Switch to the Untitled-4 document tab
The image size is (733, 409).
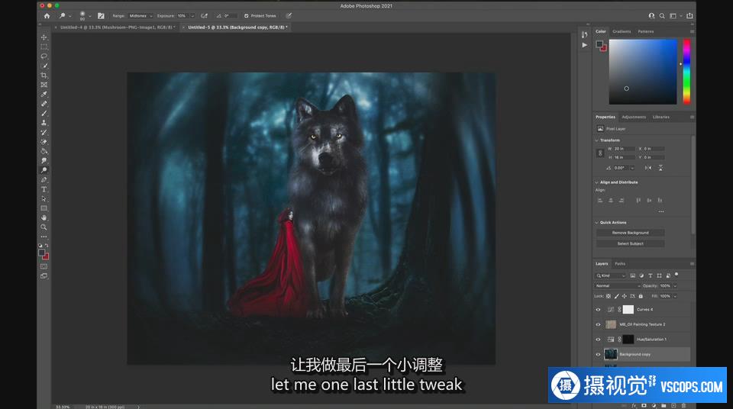pos(118,27)
